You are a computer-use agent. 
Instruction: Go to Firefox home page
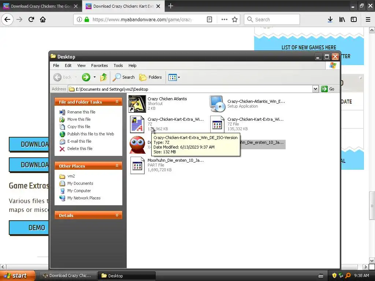[x=43, y=19]
